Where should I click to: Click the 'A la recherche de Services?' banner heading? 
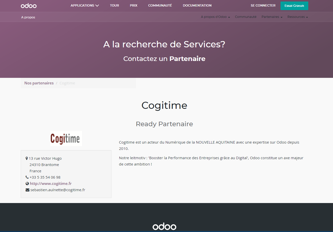(x=164, y=44)
